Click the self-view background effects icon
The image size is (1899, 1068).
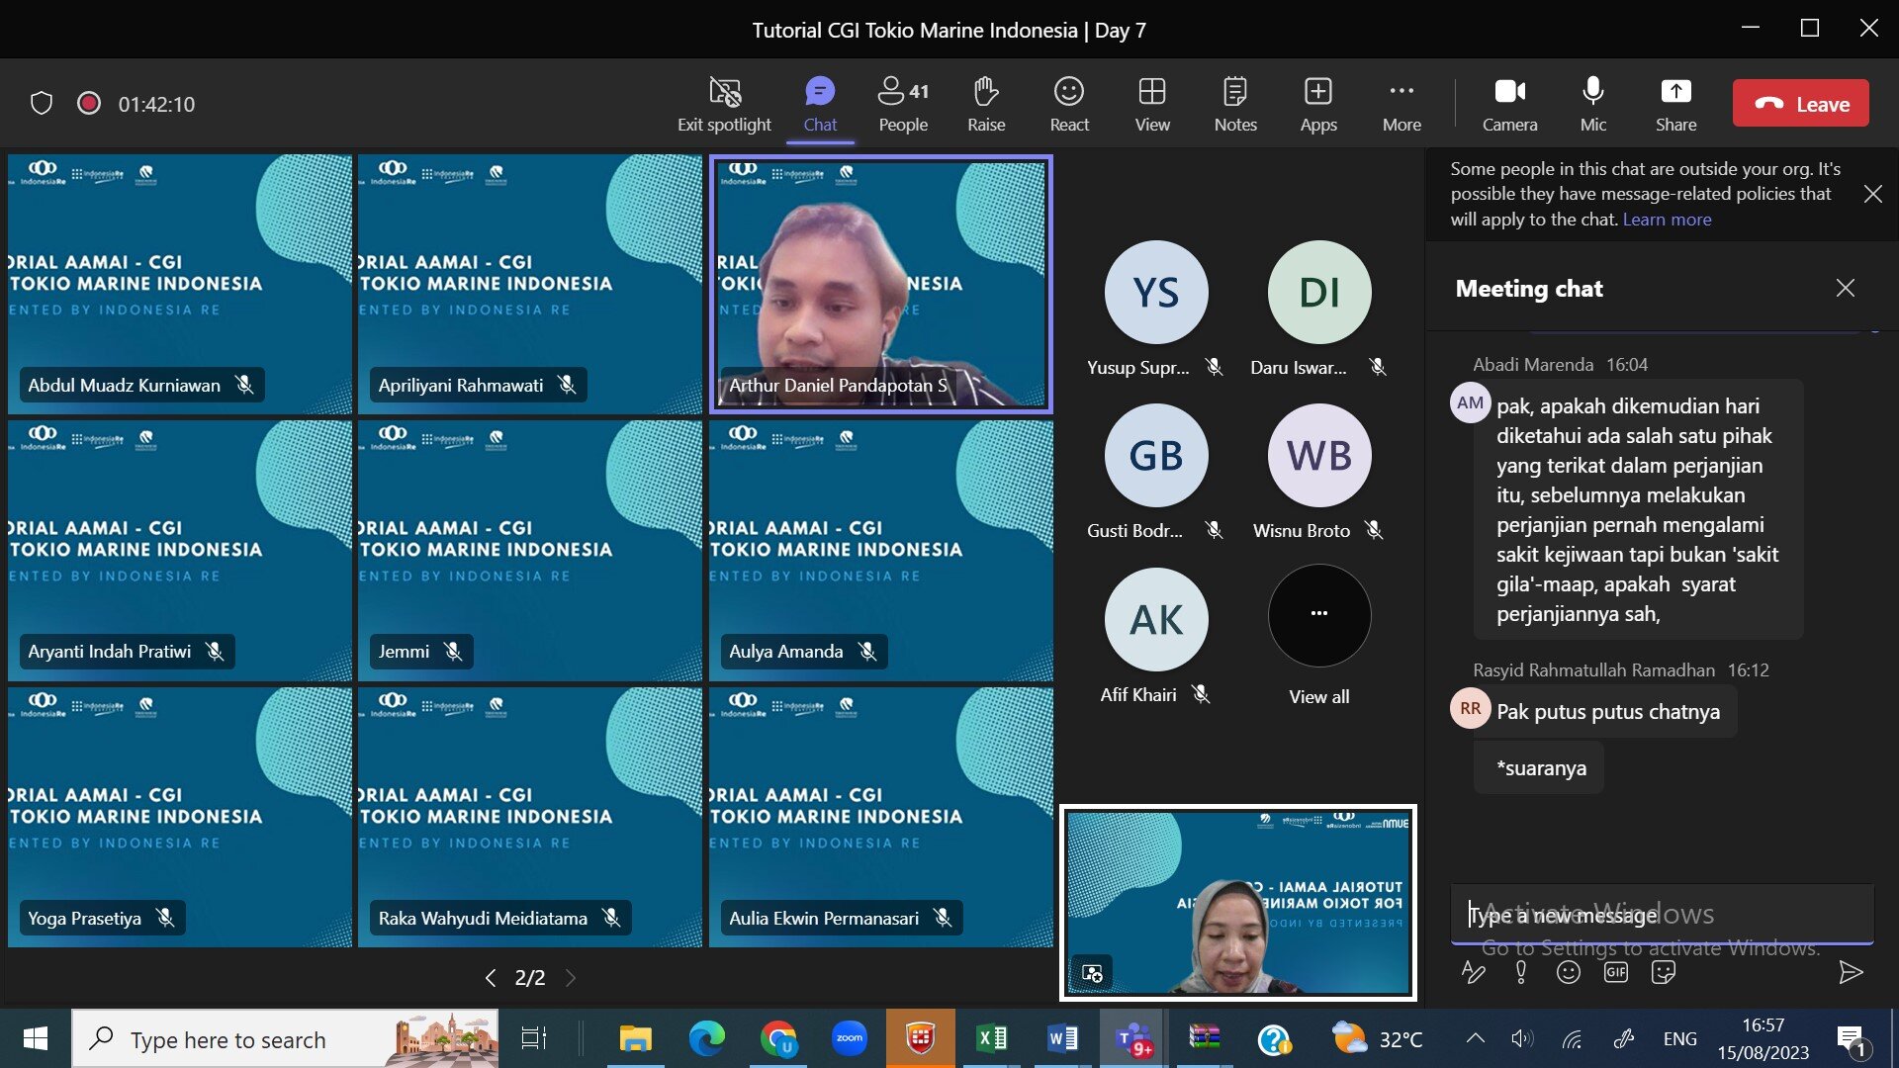1092,973
